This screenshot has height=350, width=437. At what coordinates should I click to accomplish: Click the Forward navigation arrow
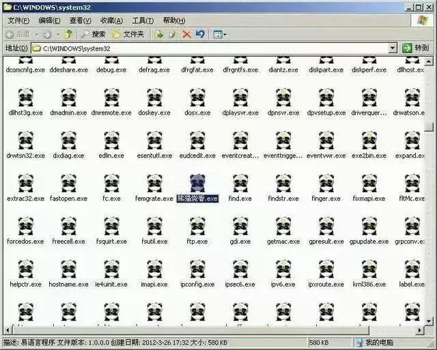point(47,35)
